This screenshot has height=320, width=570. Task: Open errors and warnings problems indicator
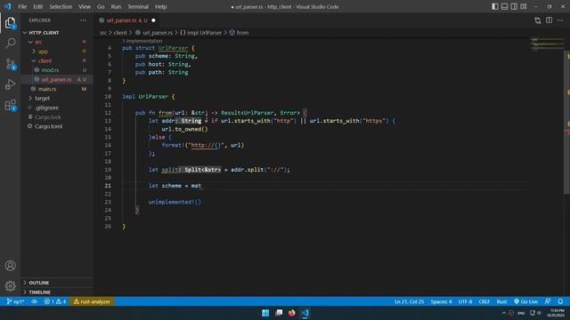click(x=55, y=301)
